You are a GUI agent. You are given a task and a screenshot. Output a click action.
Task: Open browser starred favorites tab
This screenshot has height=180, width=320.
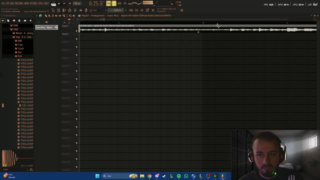tap(30, 20)
